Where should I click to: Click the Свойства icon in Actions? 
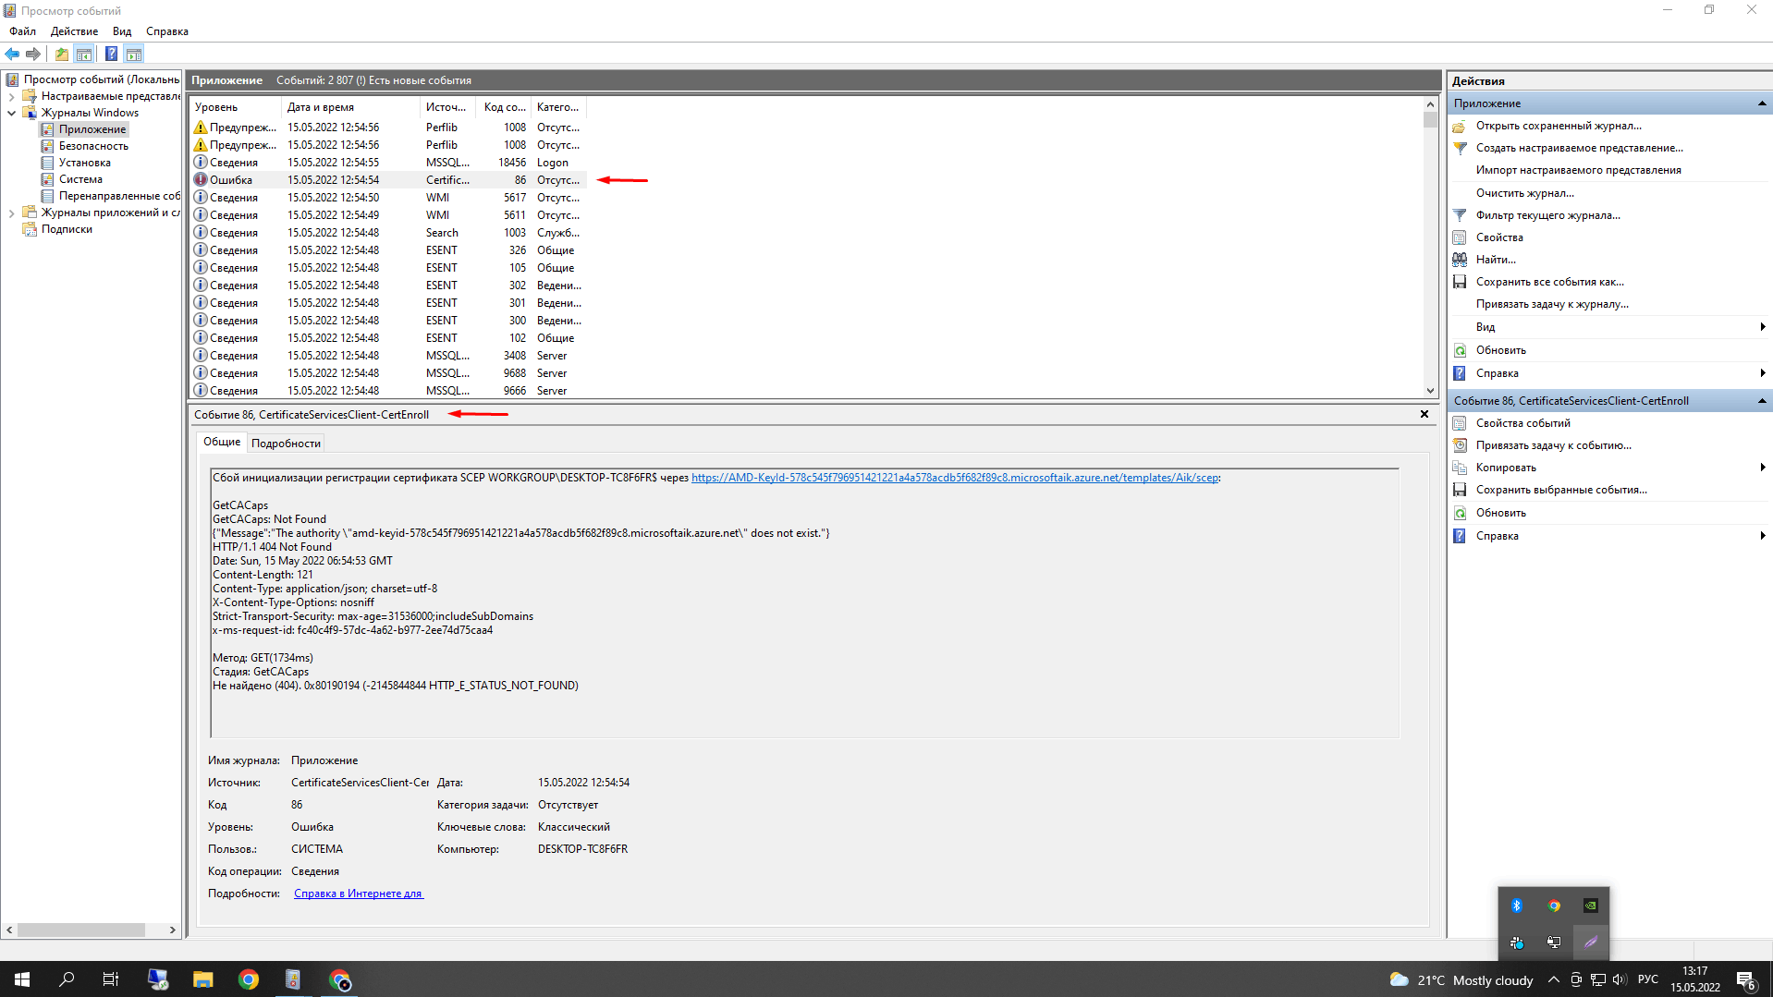click(1460, 237)
